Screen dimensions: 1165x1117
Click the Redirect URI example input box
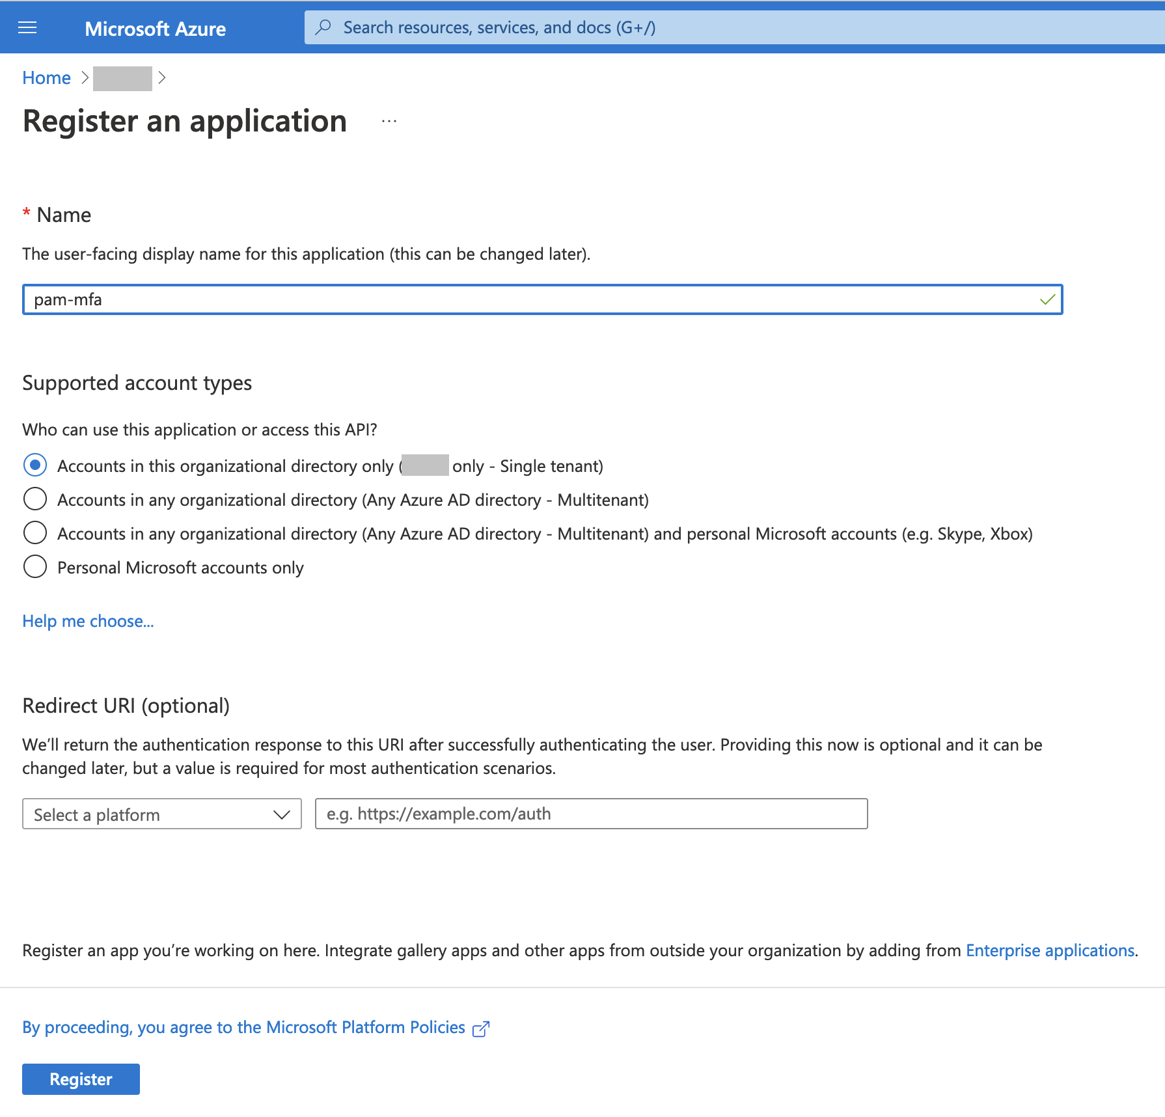(x=590, y=814)
